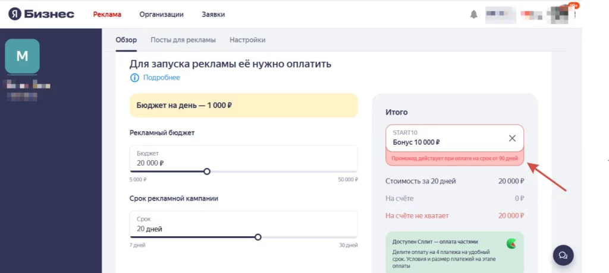Open the Заявки section

point(214,14)
